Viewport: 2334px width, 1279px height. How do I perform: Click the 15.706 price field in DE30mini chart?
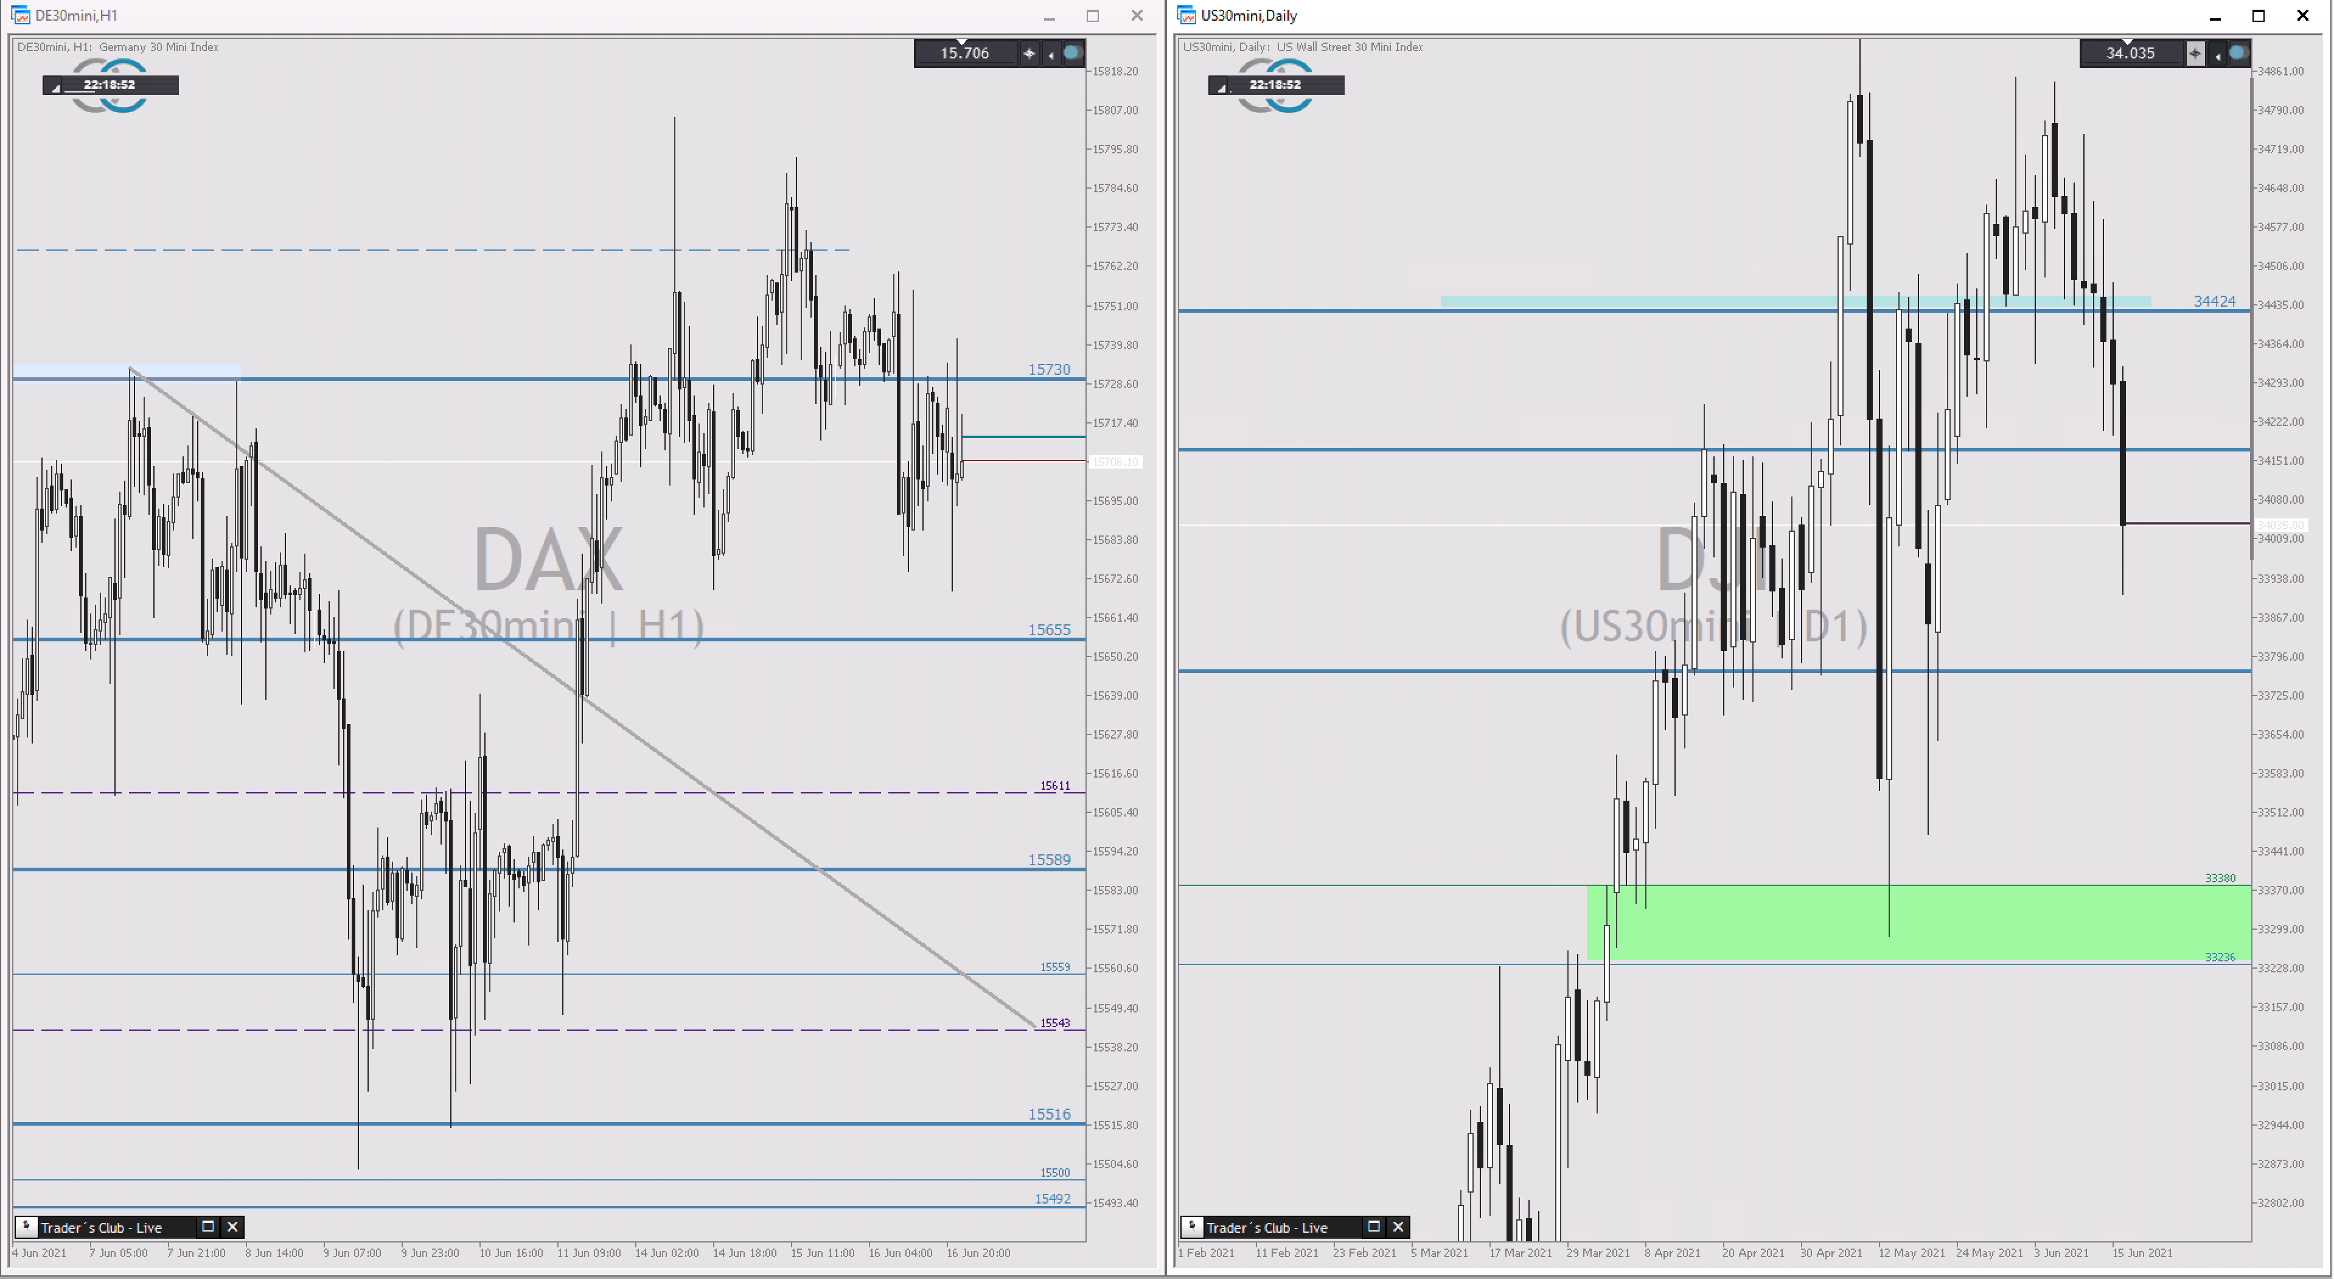(x=965, y=54)
